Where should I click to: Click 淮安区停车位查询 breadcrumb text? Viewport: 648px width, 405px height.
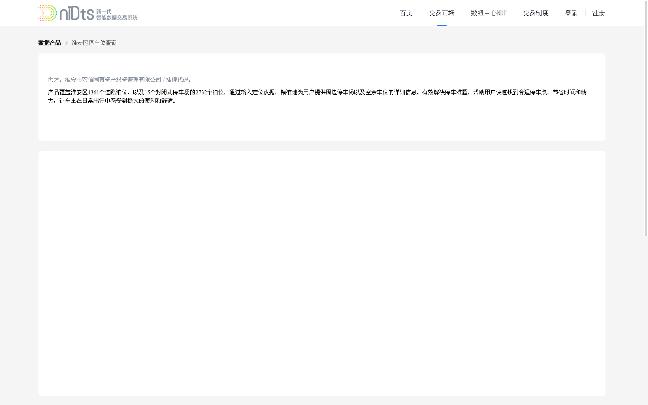point(94,43)
